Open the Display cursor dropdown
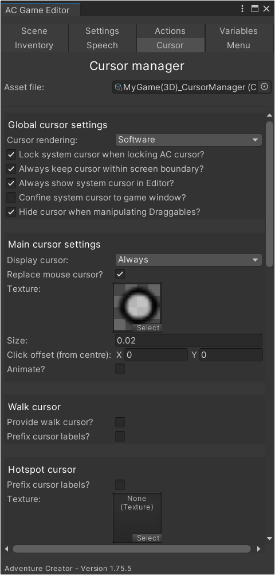Screen dimensions: 275x575 point(188,260)
